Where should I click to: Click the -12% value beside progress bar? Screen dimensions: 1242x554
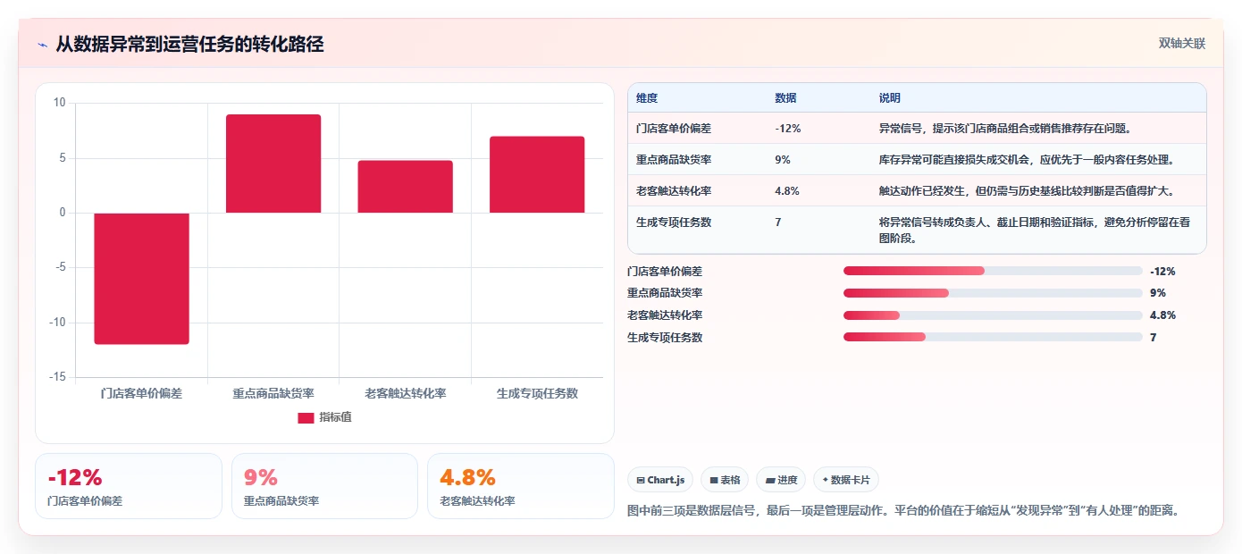(1162, 271)
